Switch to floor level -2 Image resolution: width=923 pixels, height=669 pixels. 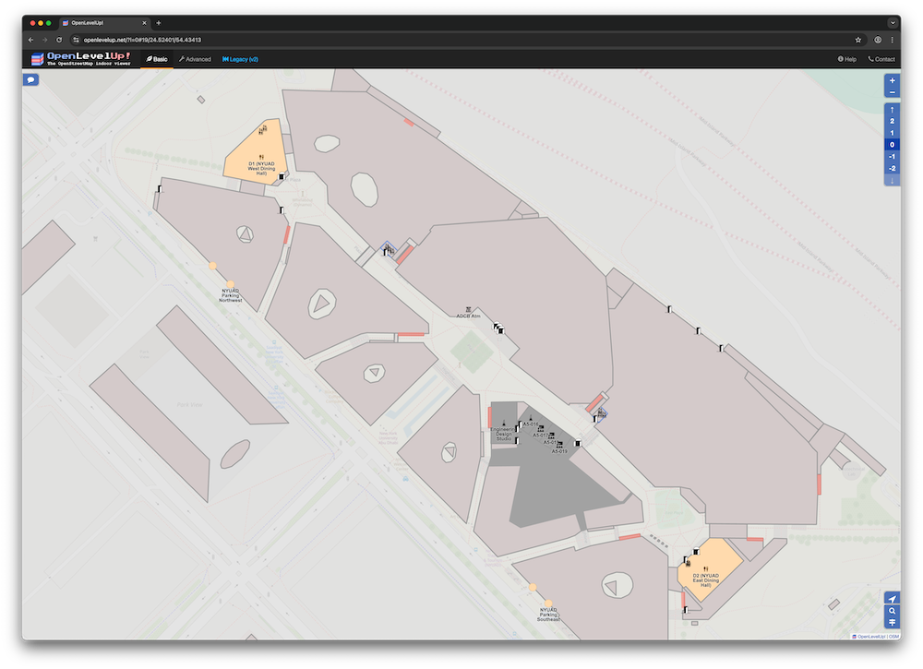(892, 169)
